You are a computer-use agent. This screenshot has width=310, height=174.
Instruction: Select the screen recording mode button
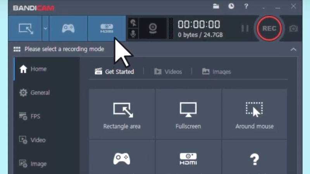coord(25,28)
